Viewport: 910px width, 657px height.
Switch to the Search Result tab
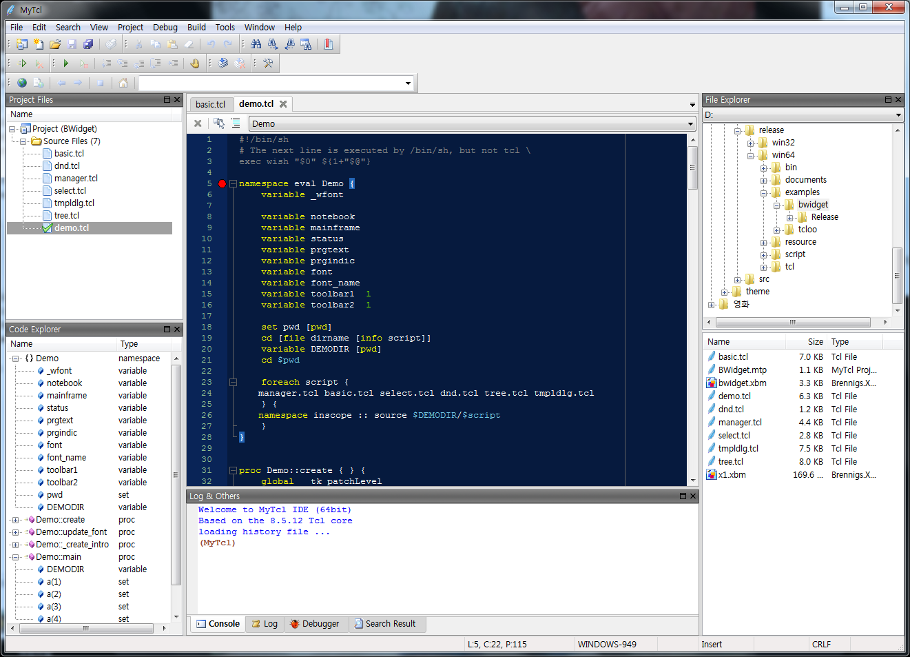tap(386, 624)
